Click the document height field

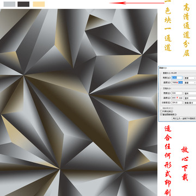(177, 98)
